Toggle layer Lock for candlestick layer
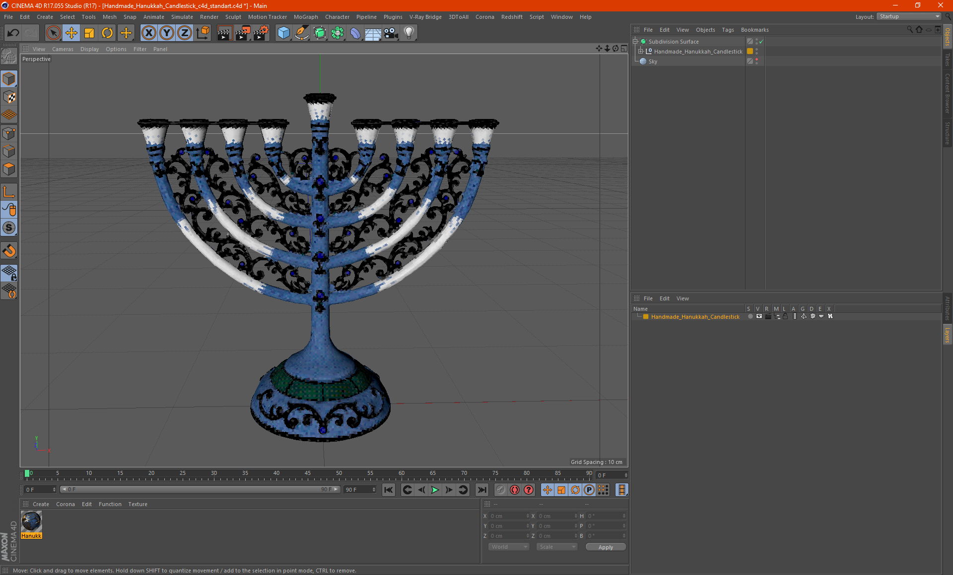Viewport: 953px width, 575px height. (x=786, y=316)
